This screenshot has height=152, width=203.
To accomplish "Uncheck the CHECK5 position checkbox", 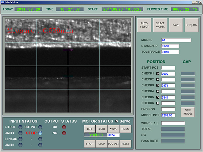I will [x=158, y=97].
